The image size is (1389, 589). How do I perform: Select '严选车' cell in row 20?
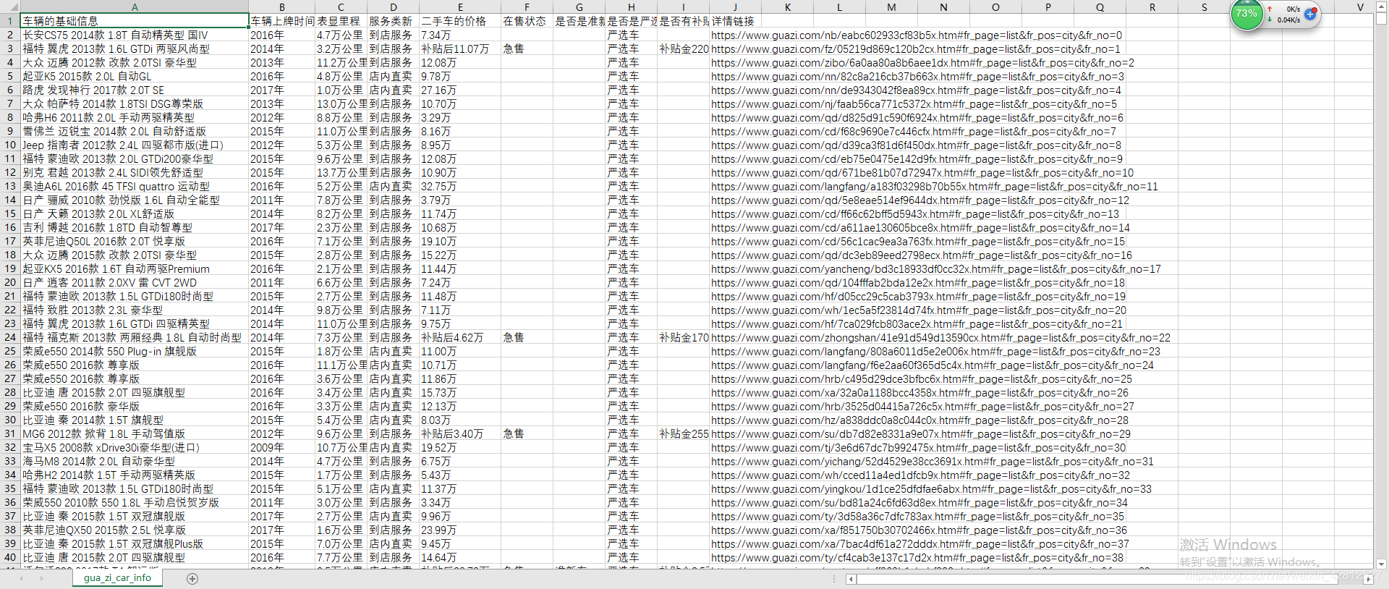point(632,282)
